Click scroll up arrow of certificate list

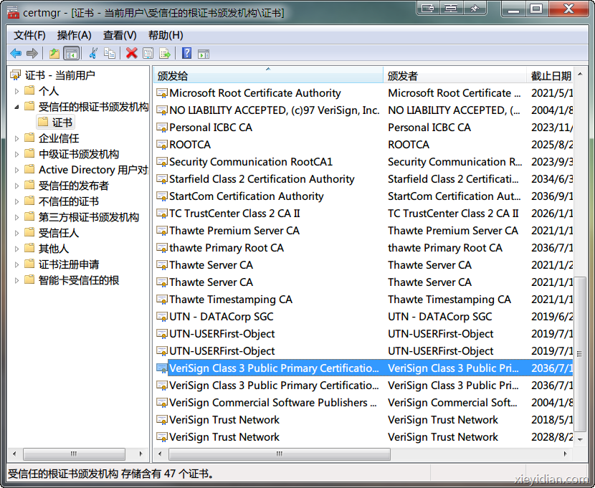(580, 75)
